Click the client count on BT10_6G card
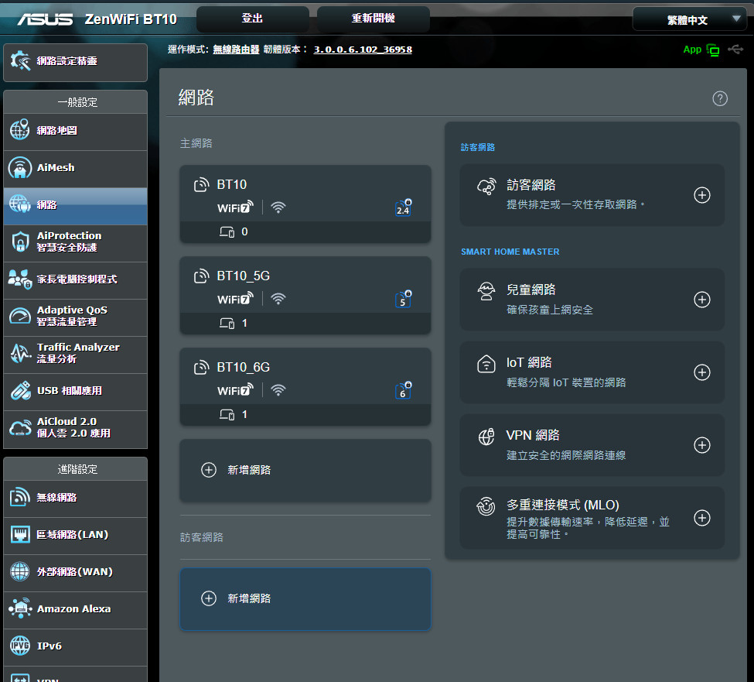This screenshot has width=754, height=682. (x=244, y=414)
